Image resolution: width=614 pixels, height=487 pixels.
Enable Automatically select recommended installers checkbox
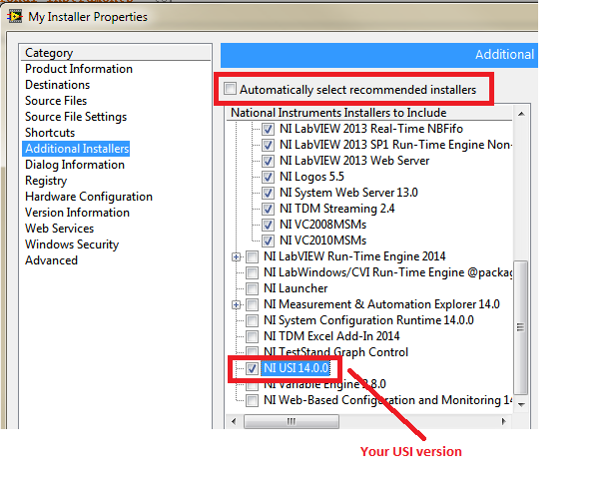(231, 89)
